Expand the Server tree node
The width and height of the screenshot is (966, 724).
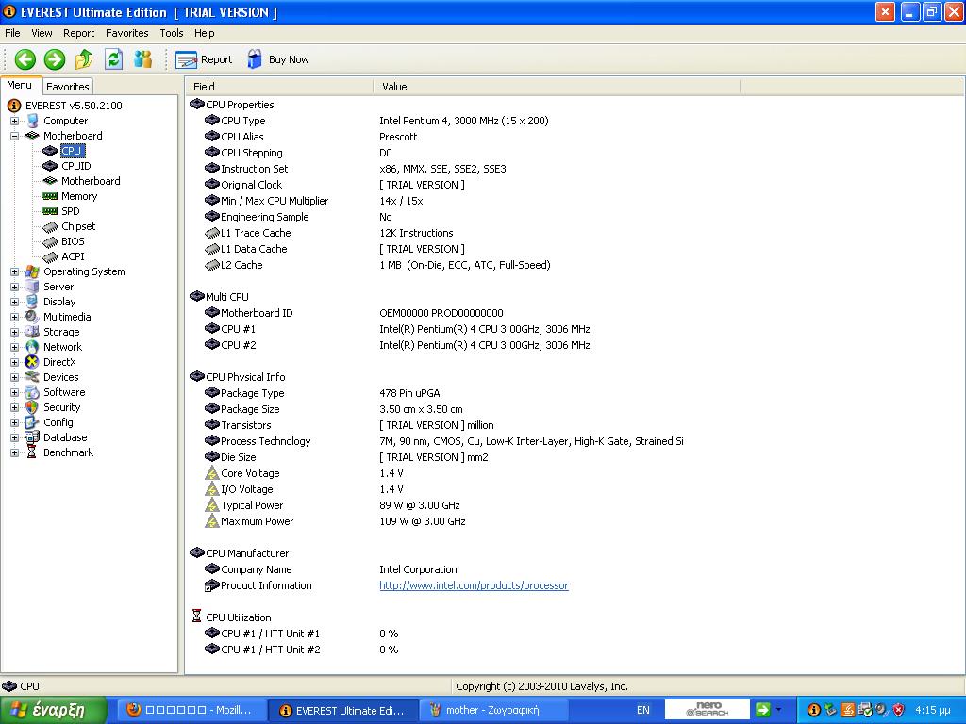click(x=14, y=287)
